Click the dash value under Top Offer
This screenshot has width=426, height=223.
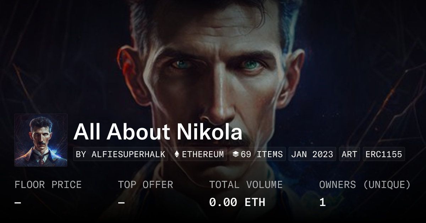tap(121, 202)
